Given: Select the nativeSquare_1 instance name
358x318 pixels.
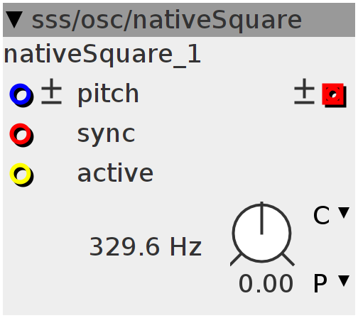Looking at the screenshot, I should pyautogui.click(x=102, y=55).
